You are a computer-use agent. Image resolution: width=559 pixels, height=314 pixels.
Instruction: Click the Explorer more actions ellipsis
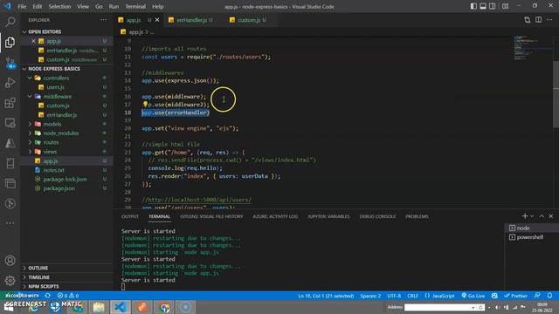pyautogui.click(x=103, y=20)
